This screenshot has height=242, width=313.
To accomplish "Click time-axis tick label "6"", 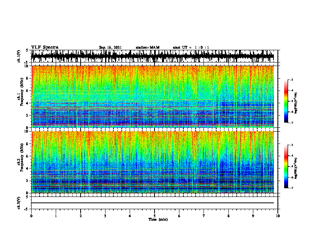I will click(179, 216).
